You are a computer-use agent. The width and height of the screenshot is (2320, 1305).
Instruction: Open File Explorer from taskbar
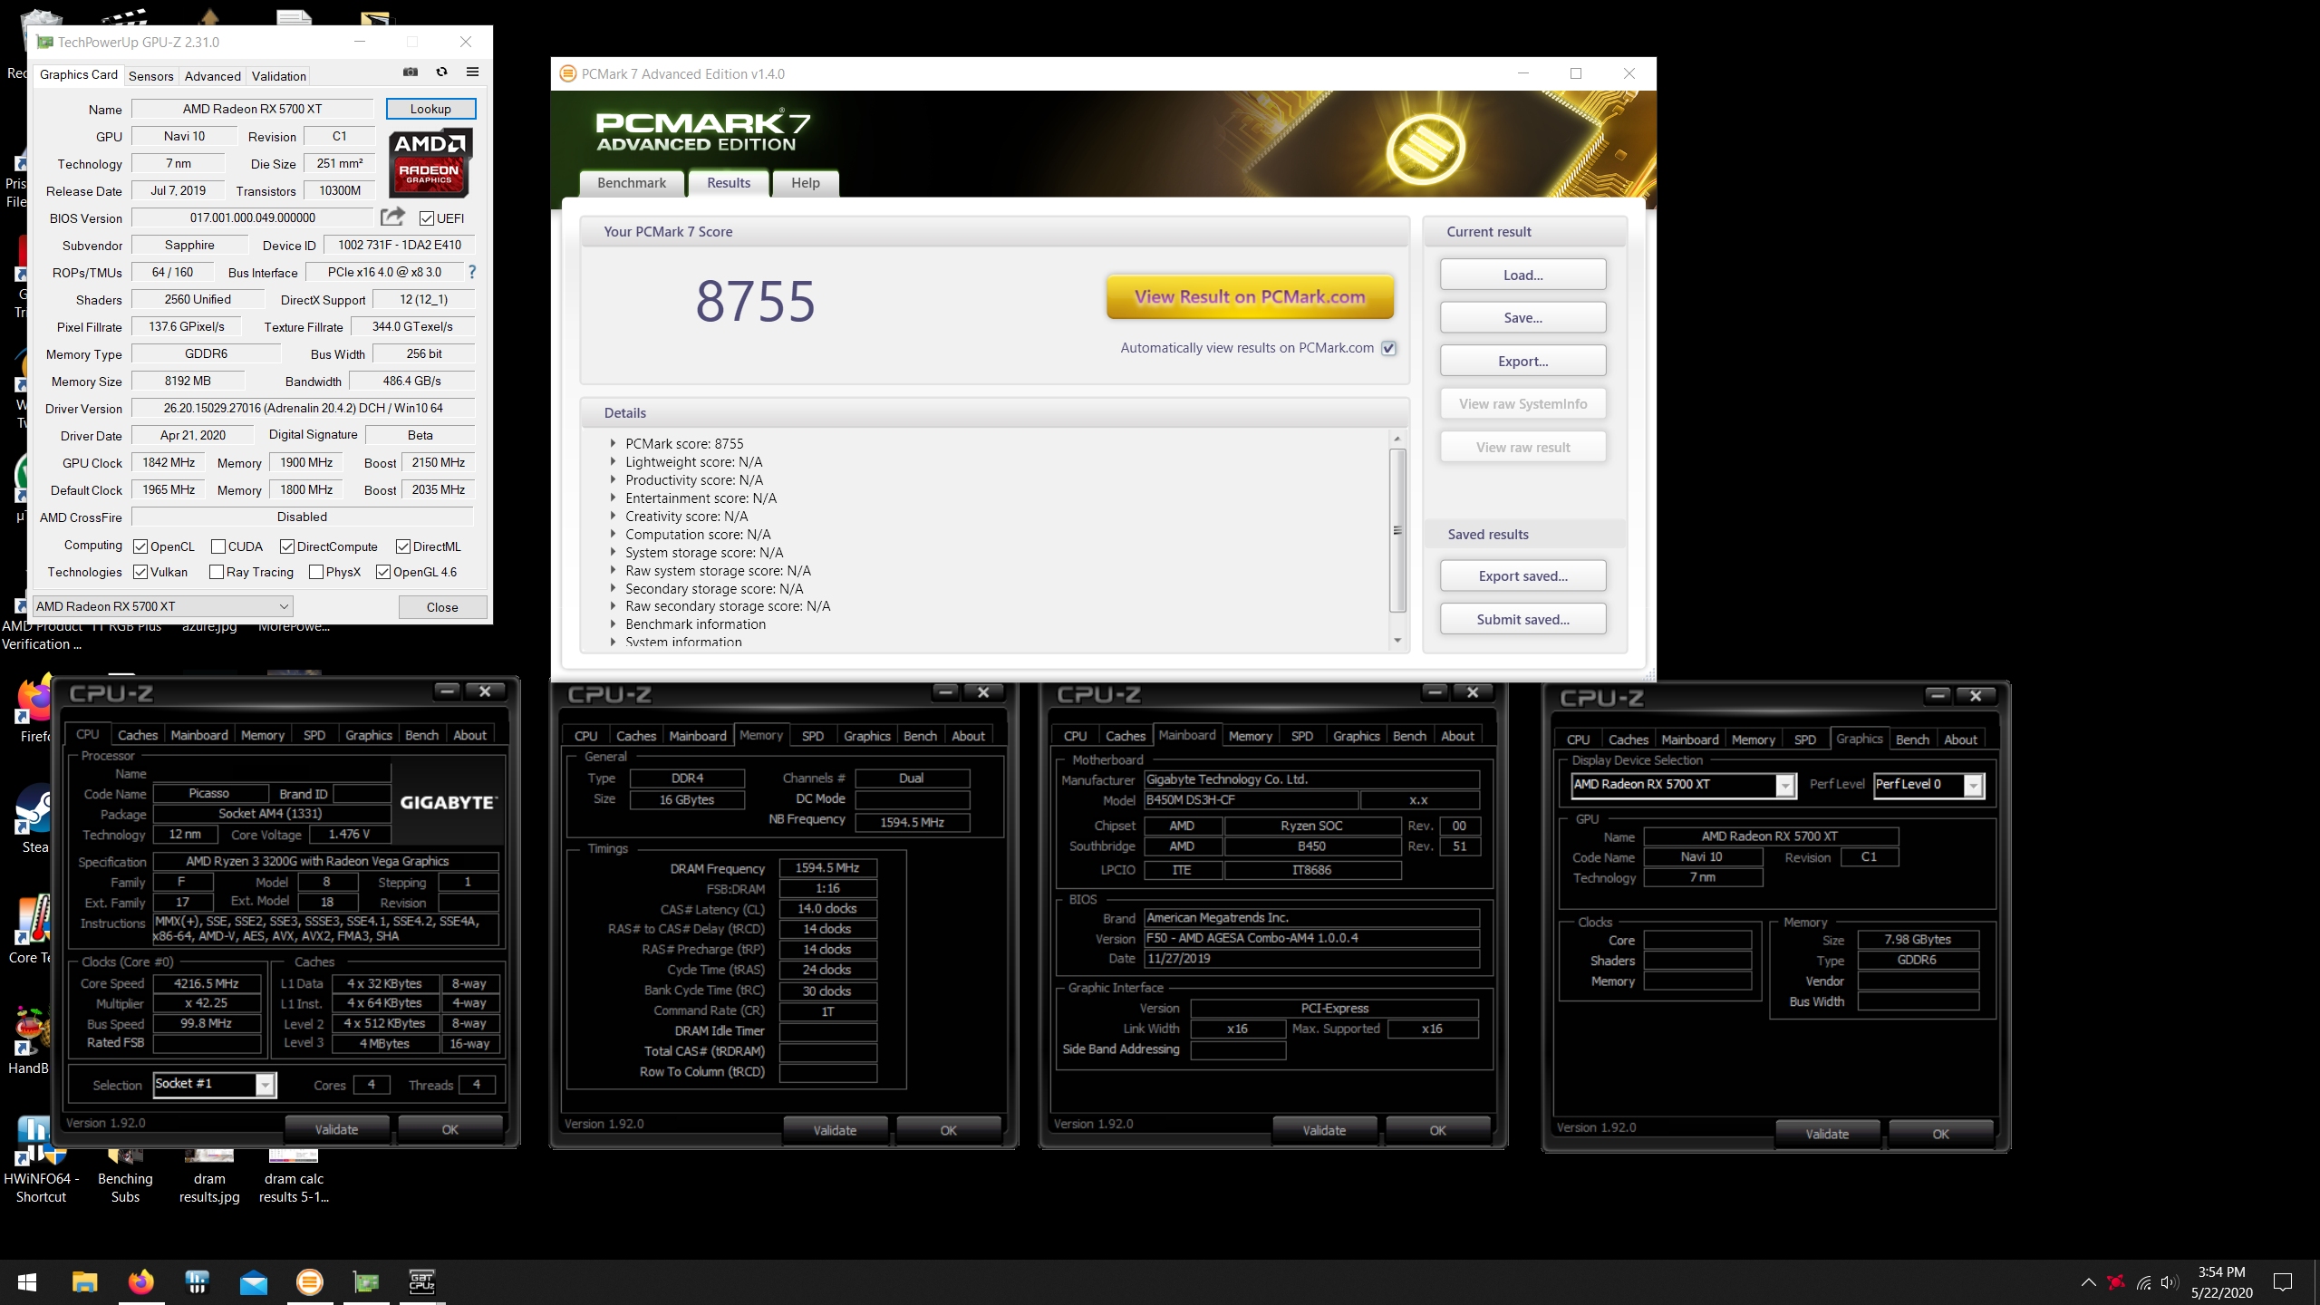84,1282
